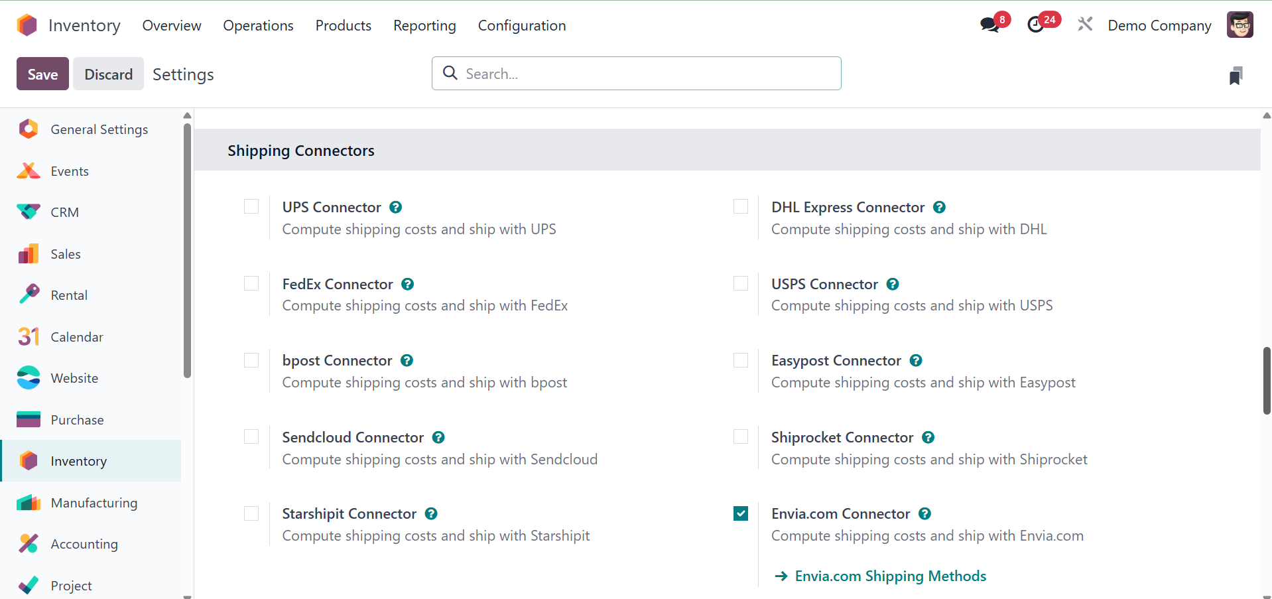Click the Shipping Connectors section heading

(x=301, y=151)
